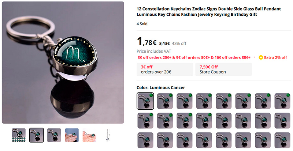Open thumbnail showing keychain held in hand
The width and height of the screenshot is (293, 151).
coord(72,135)
